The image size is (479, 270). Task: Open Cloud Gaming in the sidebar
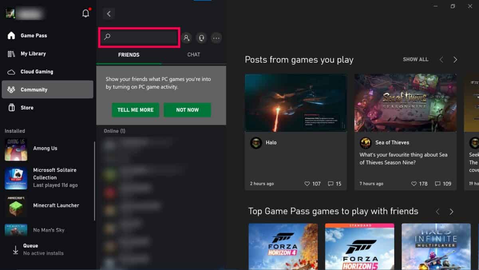(x=48, y=71)
